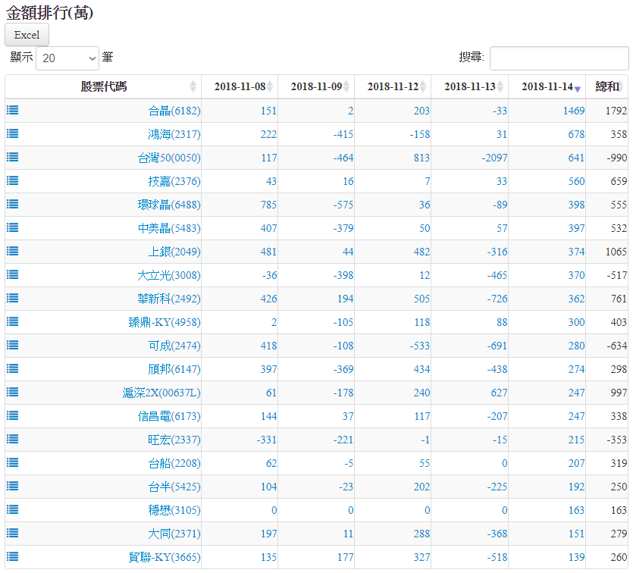Open row icon for 可成(2474)
633x573 pixels.
[x=13, y=345]
